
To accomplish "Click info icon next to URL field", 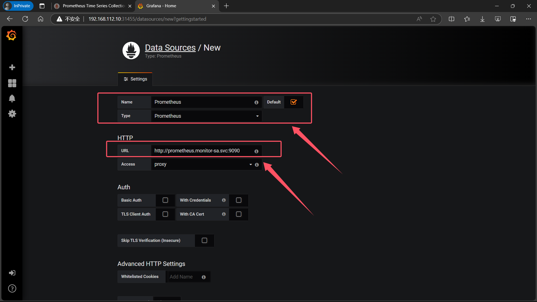I will pyautogui.click(x=256, y=151).
